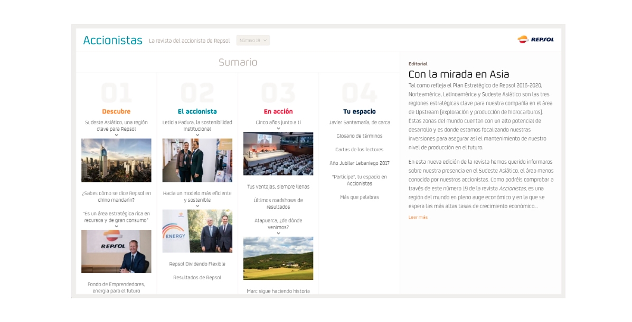
Task: Open Glosario de términos
Action: 359,135
